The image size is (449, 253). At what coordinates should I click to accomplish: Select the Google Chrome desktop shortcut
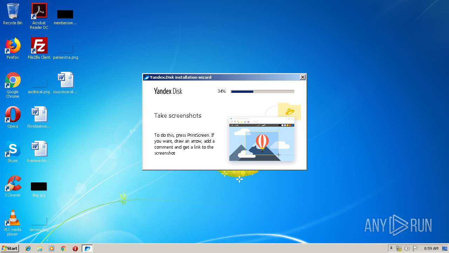pyautogui.click(x=13, y=85)
